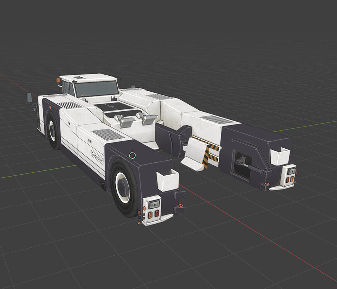Select the vent grille on far arm
The image size is (337, 289).
[x=217, y=119]
